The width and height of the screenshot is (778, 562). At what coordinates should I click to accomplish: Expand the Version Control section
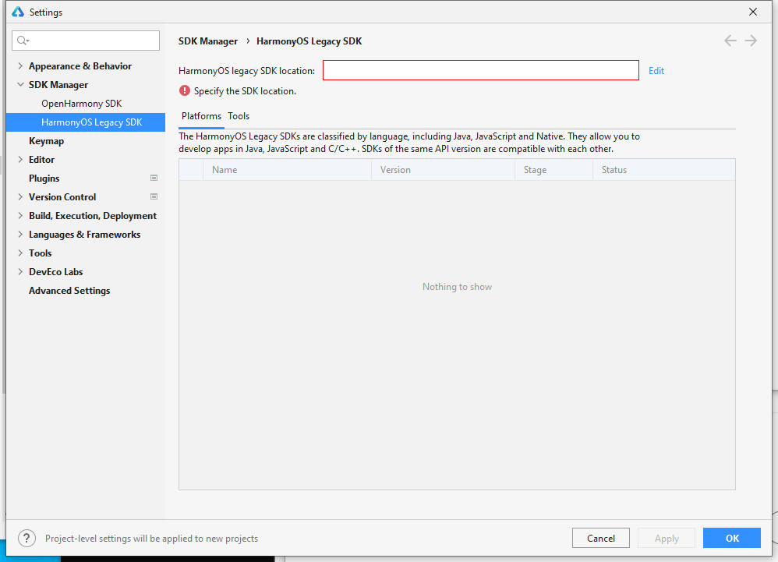(x=20, y=197)
